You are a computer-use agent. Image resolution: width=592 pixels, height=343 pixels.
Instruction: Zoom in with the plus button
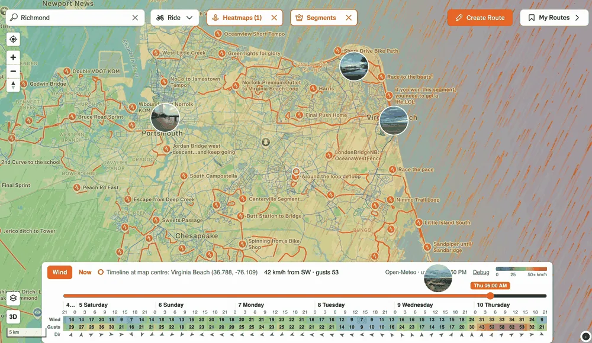click(x=13, y=57)
